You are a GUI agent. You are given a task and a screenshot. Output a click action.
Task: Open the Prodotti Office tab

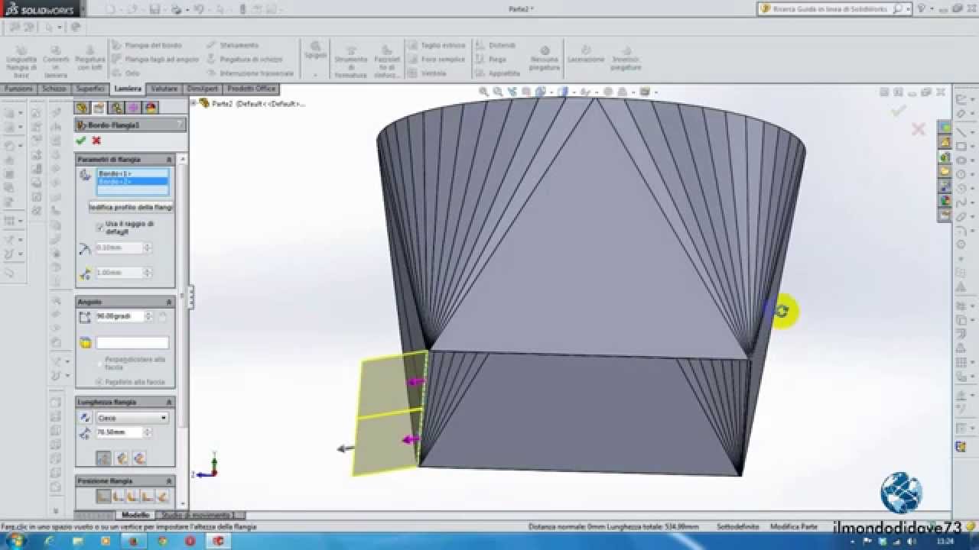(x=252, y=89)
